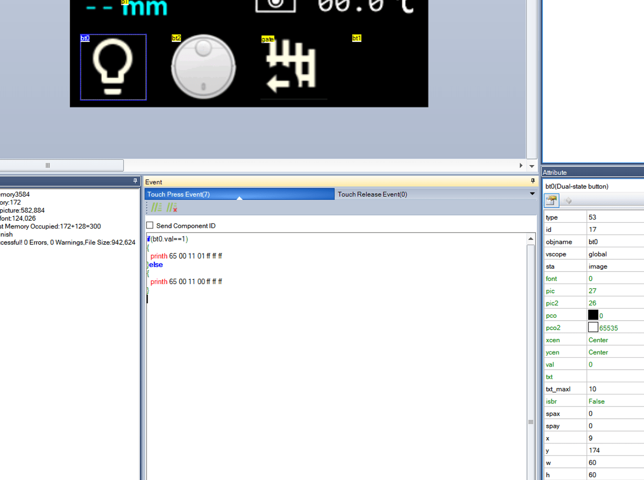Click the touch attribute view icon in Attribute panel

(x=552, y=200)
